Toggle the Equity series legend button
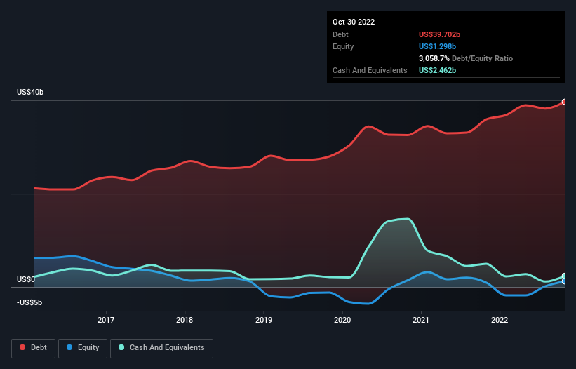Viewport: 576px width, 369px height. click(x=83, y=348)
